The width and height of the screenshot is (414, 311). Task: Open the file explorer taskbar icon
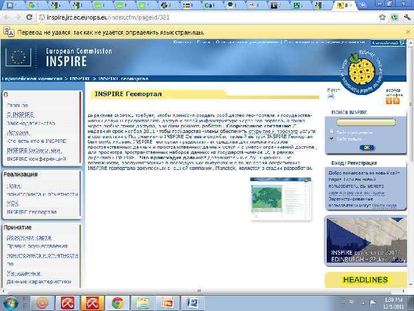point(143,303)
